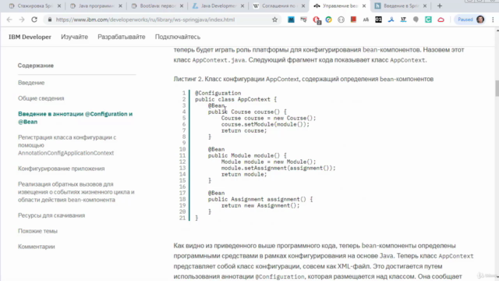Click @Configuration on code line 1
This screenshot has height=281, width=499.
point(218,93)
